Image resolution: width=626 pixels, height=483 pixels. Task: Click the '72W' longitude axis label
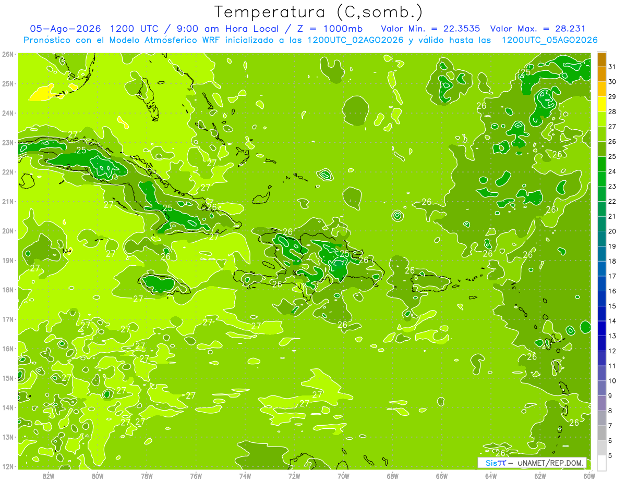coord(294,475)
